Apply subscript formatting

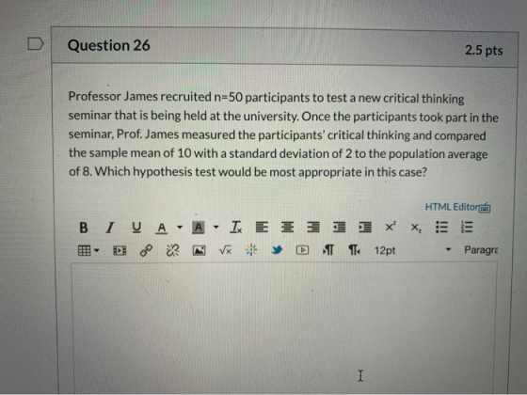pos(416,228)
